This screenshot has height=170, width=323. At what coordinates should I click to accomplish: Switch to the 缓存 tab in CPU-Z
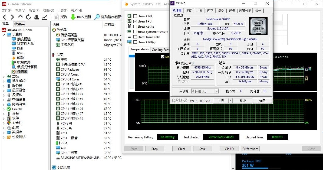[x=189, y=10]
